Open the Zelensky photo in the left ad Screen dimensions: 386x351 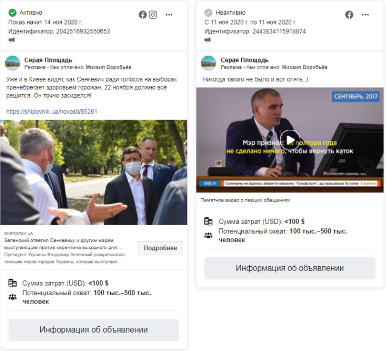coord(94,172)
